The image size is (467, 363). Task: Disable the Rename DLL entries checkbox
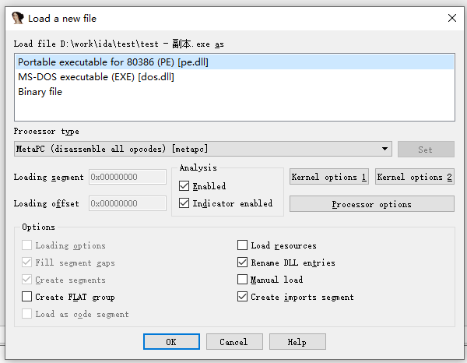click(242, 263)
